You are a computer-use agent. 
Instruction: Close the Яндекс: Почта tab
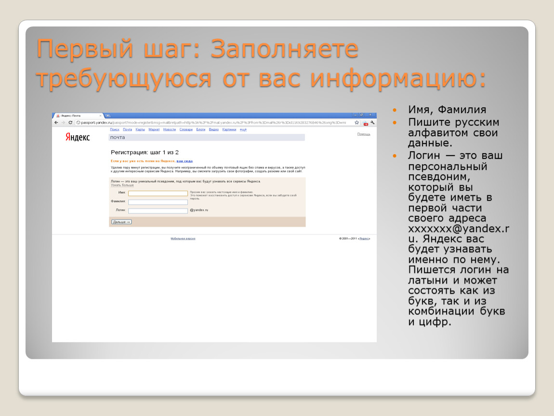100,116
